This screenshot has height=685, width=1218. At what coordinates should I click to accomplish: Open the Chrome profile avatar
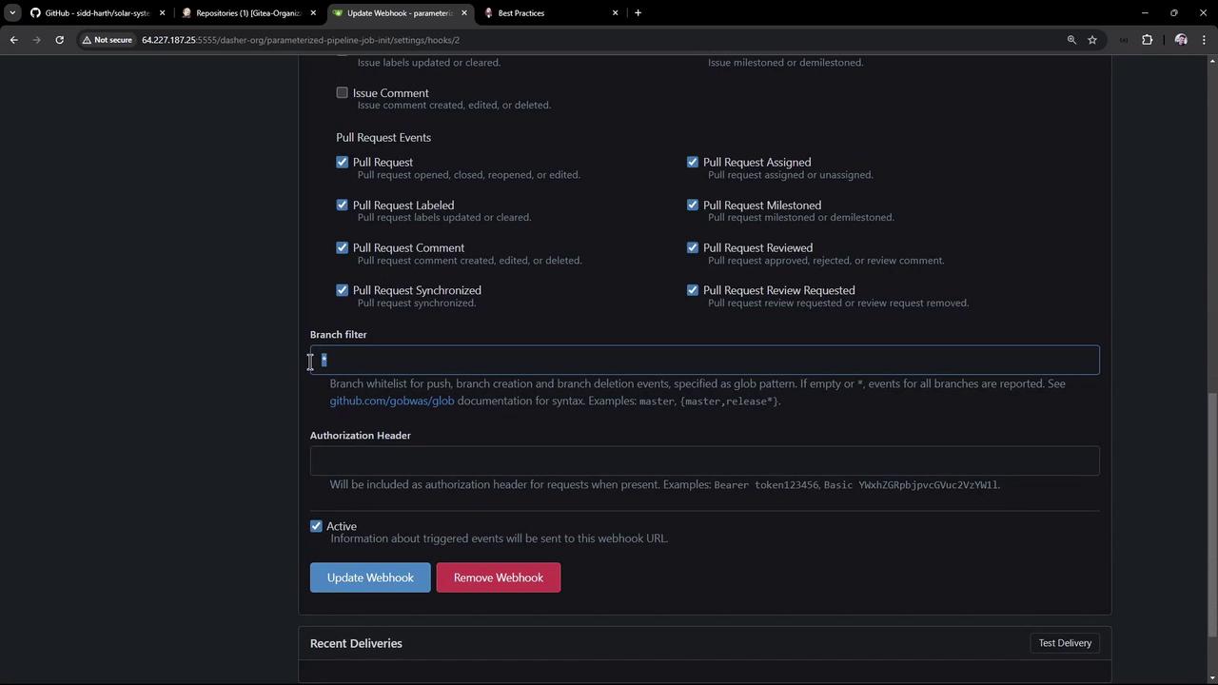point(1181,40)
